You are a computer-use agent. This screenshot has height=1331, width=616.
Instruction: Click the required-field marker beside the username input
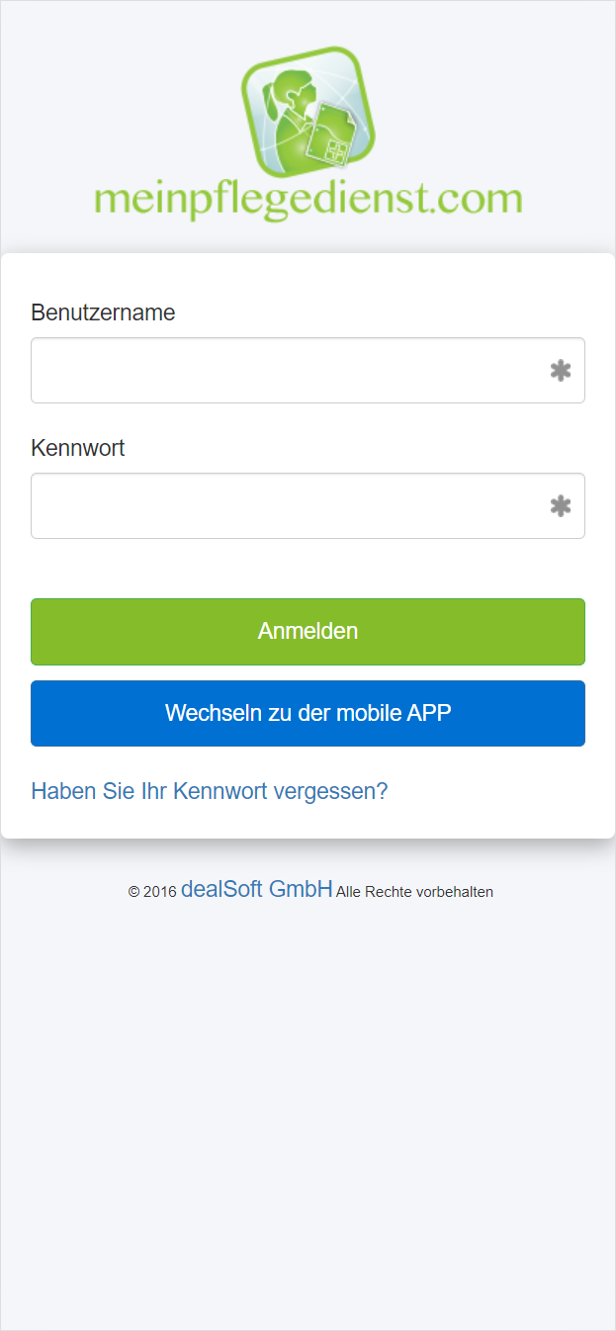point(560,370)
